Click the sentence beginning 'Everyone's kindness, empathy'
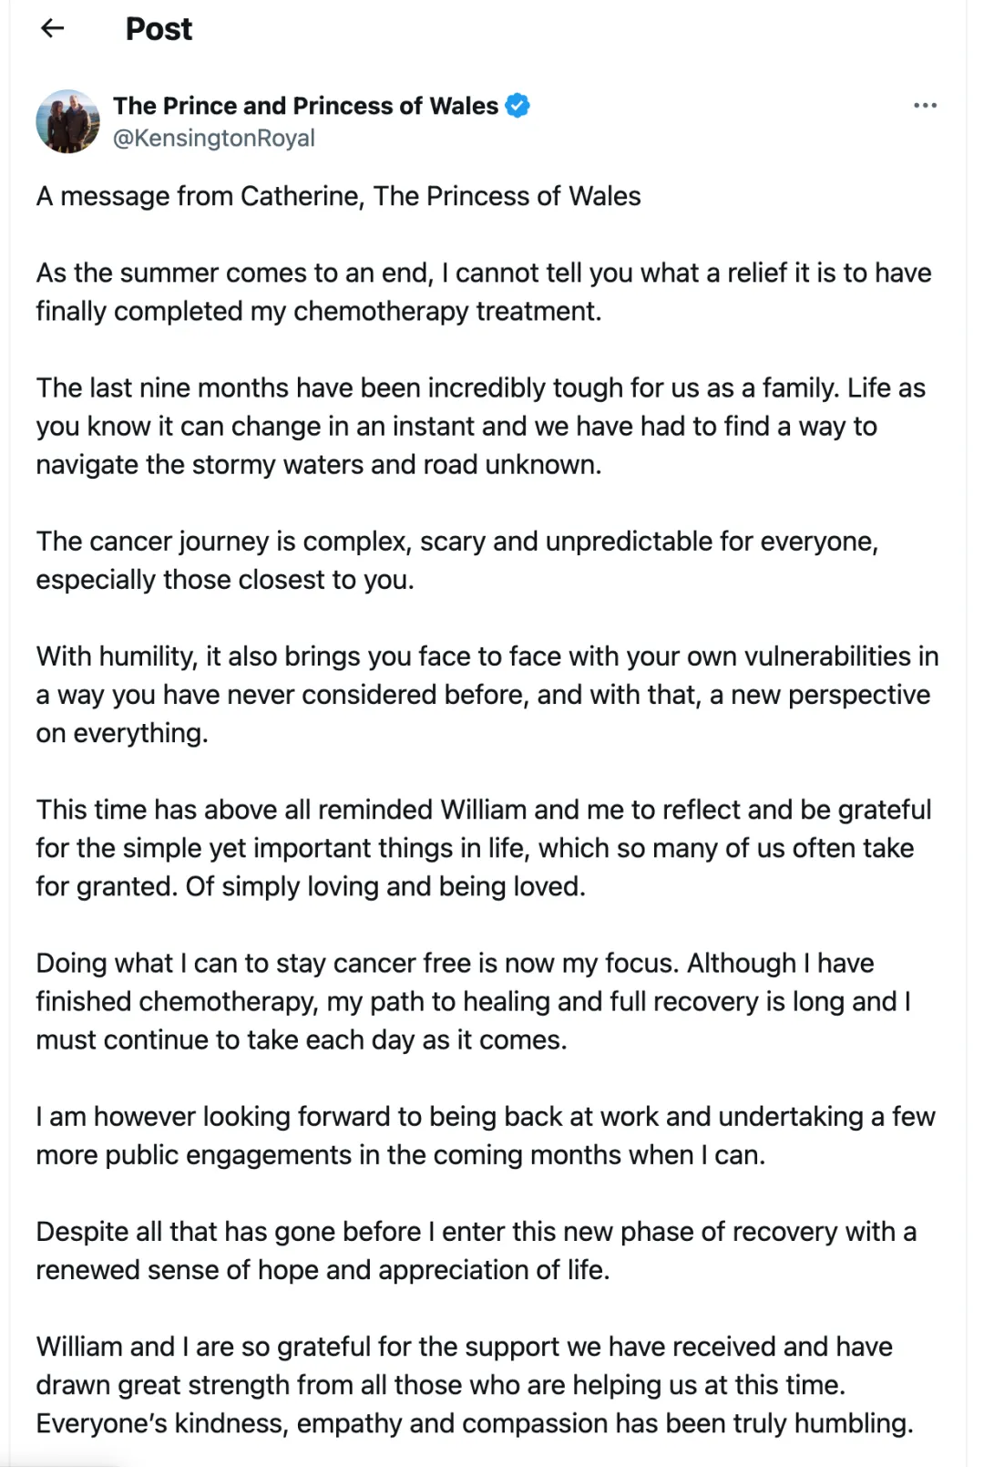This screenshot has height=1467, width=984. pos(474,1423)
